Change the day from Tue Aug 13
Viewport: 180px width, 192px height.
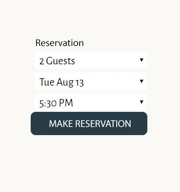[90, 81]
